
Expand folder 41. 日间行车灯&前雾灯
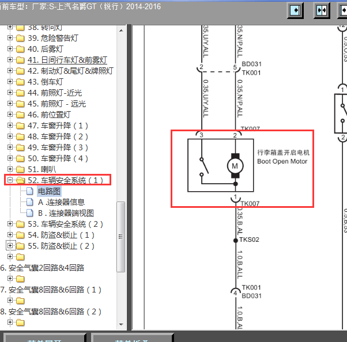click(x=10, y=60)
